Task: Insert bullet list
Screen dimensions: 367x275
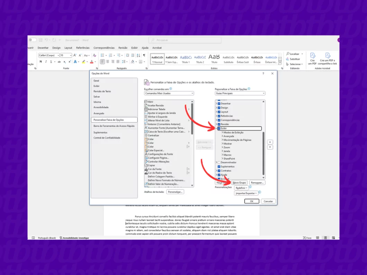Action: (x=102, y=55)
